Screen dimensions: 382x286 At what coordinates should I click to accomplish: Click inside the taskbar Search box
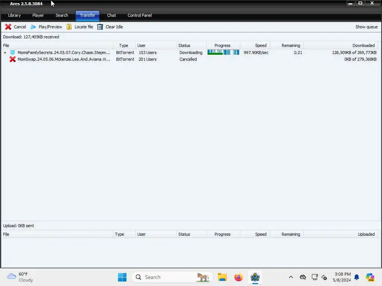click(x=172, y=277)
